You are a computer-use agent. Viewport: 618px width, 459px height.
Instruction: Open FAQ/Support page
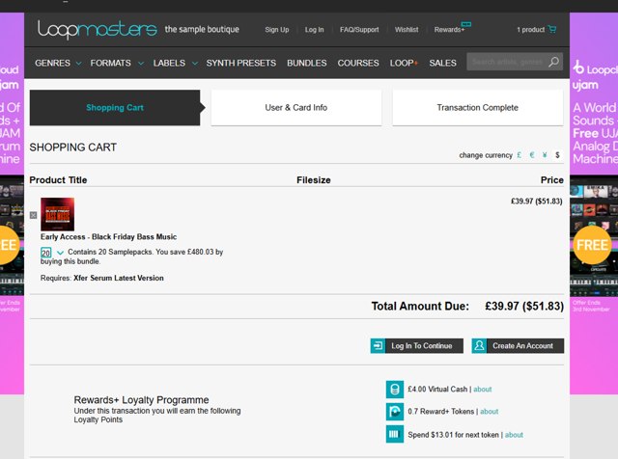[359, 30]
